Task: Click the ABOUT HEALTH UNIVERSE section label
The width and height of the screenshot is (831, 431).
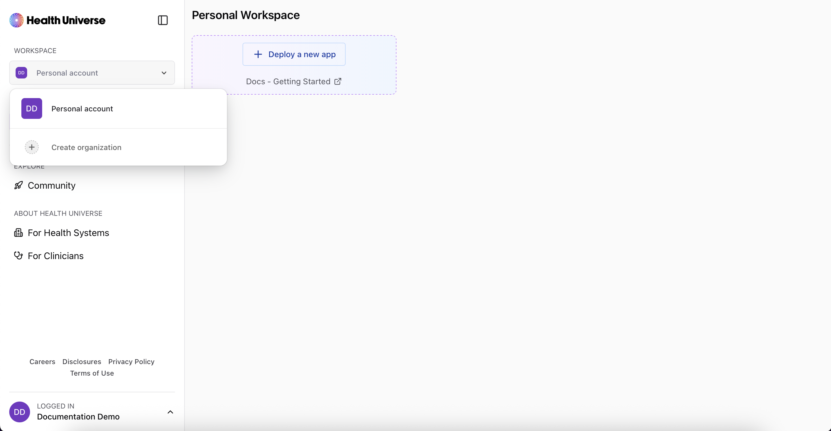Action: pyautogui.click(x=58, y=213)
